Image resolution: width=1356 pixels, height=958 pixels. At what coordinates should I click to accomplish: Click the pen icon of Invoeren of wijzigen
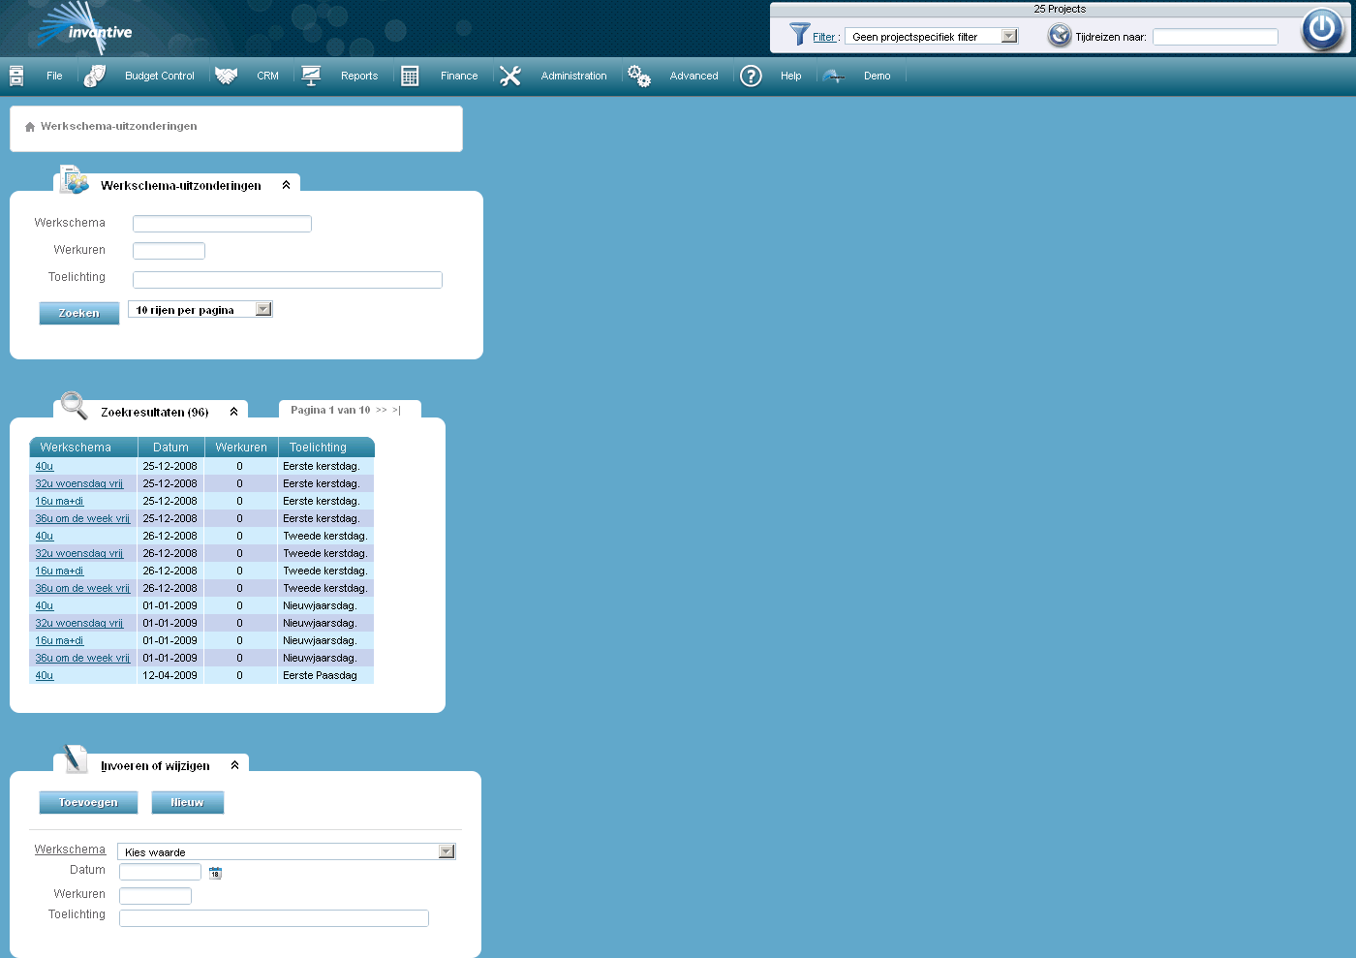(76, 758)
